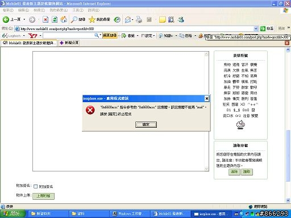Click 確定 OK in the error dialog
Viewport: 291px width, 218px height.
[146, 124]
